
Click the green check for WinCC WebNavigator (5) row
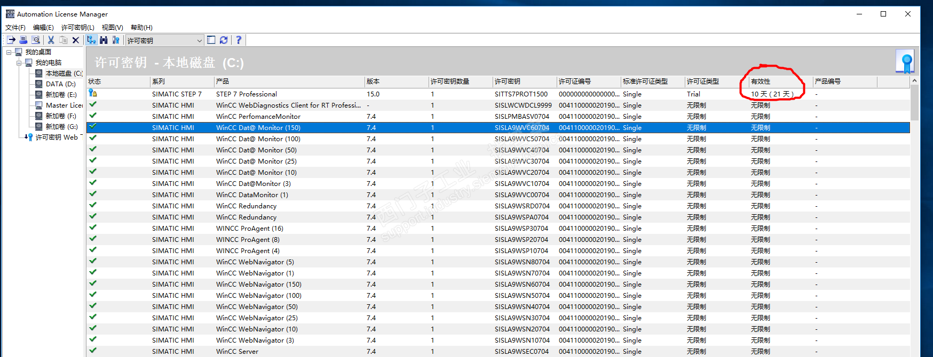(x=93, y=261)
